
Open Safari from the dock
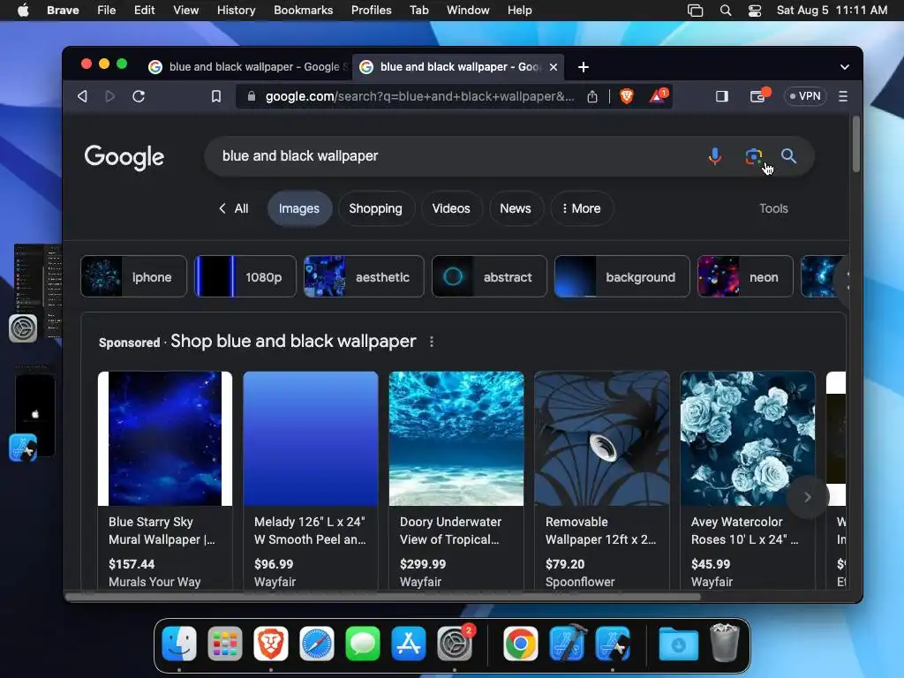317,644
